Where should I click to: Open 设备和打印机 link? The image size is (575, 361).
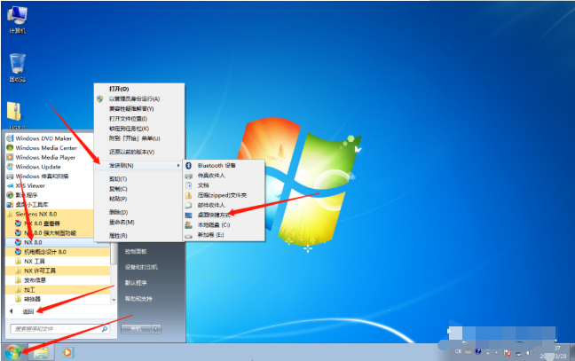pos(141,267)
